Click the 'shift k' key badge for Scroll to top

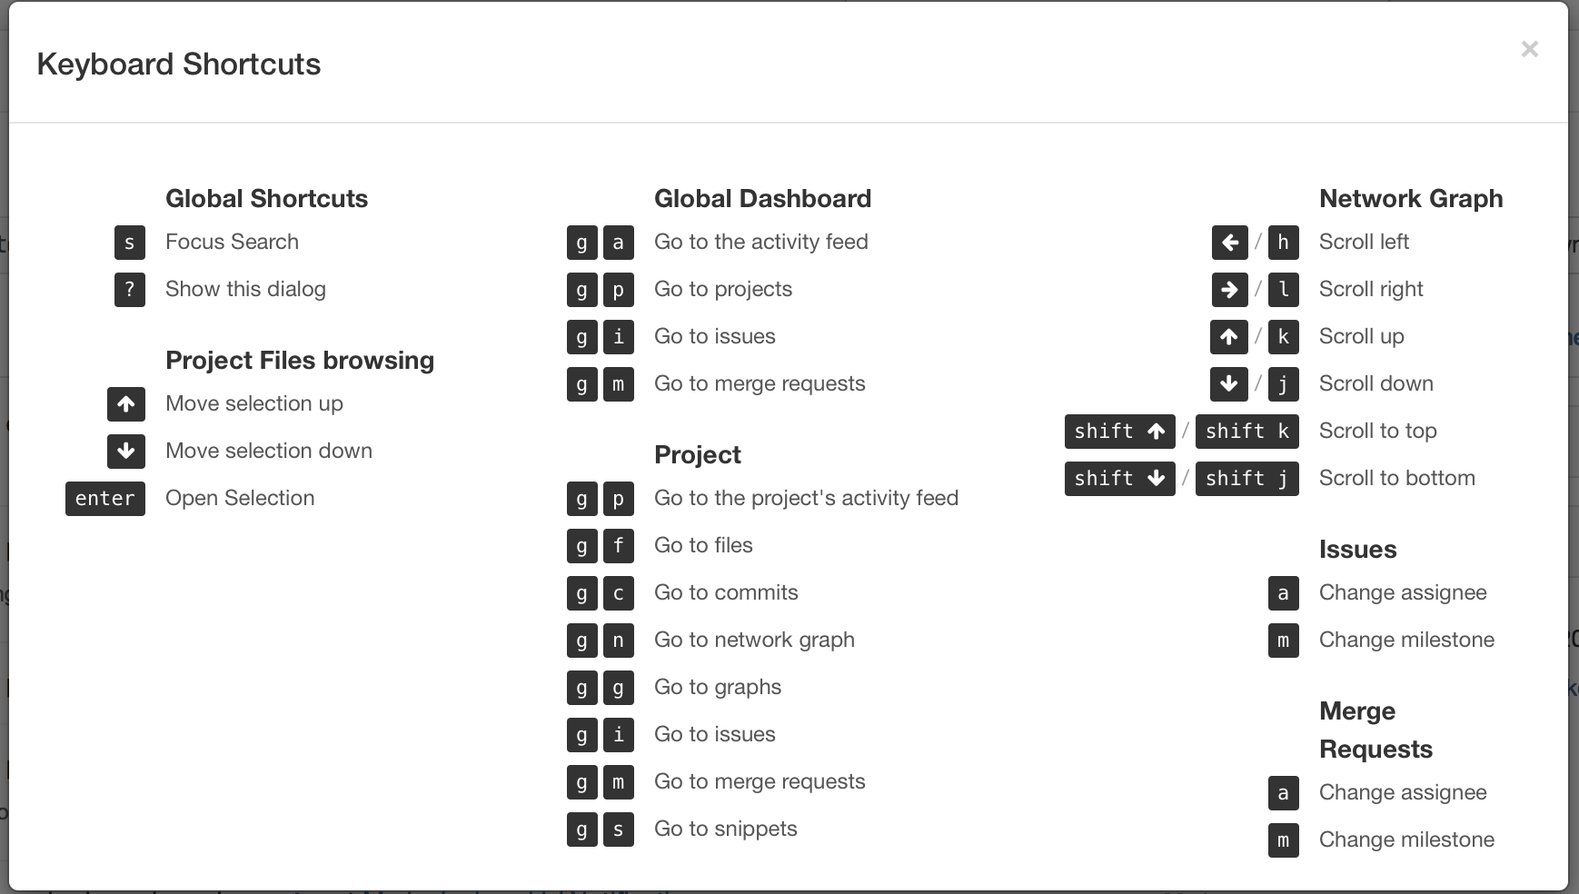coord(1246,432)
